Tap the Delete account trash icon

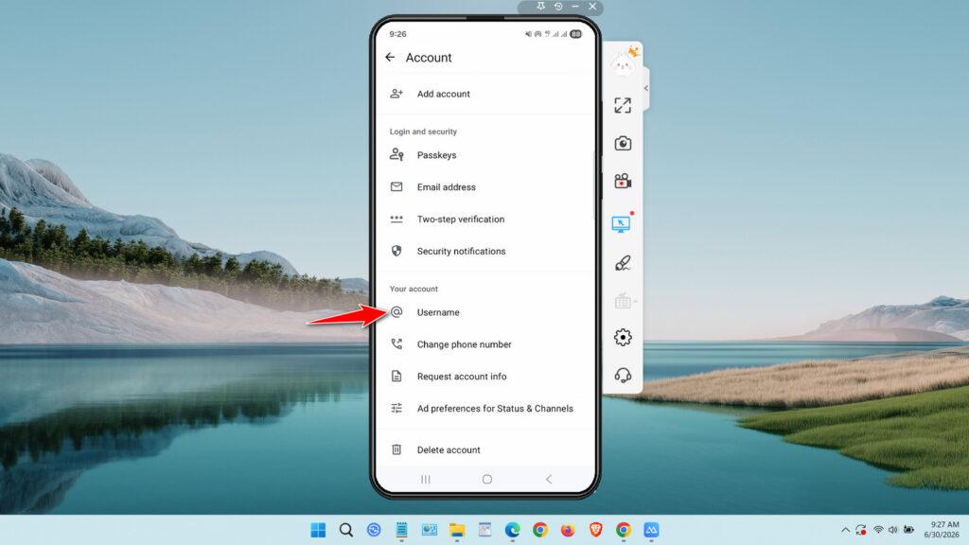[396, 449]
